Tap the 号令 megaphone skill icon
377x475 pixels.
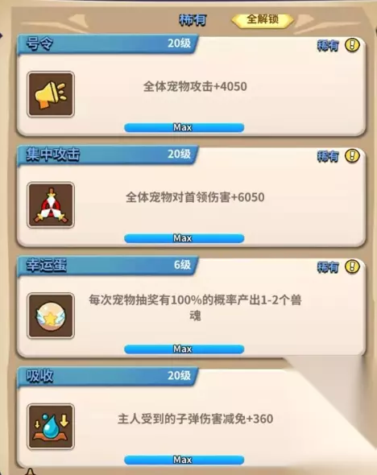tap(51, 94)
